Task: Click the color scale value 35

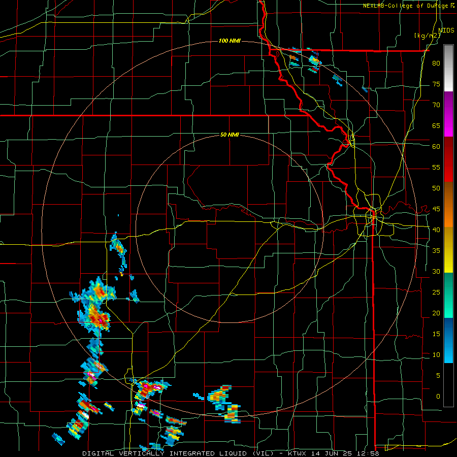Action: pyautogui.click(x=436, y=251)
